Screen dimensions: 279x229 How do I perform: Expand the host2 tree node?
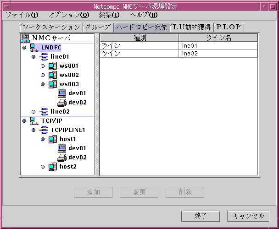click(43, 167)
